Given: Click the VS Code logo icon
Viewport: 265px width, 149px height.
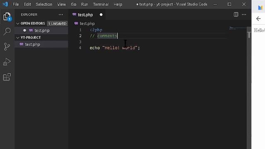Looking at the screenshot, I should [5, 4].
